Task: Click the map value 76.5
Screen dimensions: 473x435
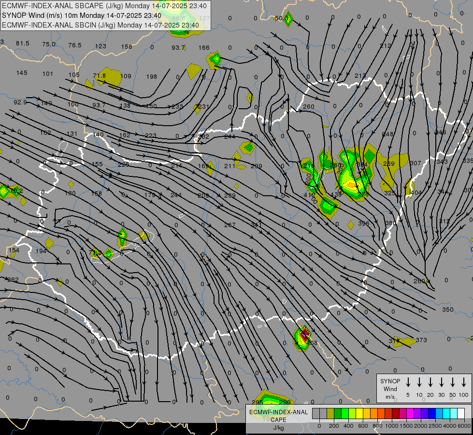Action: coord(75,45)
